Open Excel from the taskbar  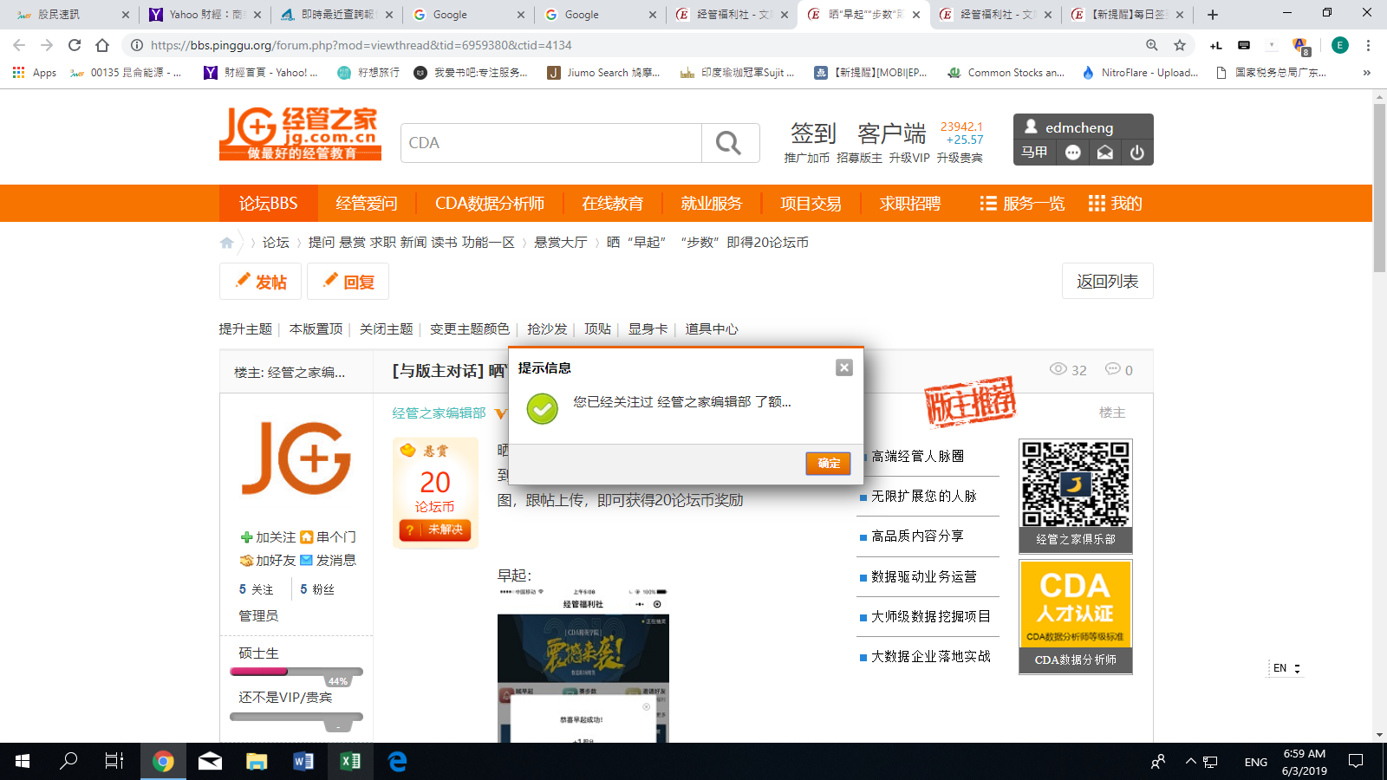350,761
